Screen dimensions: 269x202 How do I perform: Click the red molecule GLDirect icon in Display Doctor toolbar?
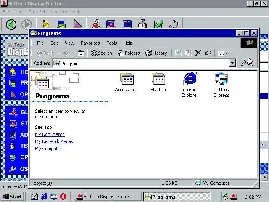[x=96, y=24]
